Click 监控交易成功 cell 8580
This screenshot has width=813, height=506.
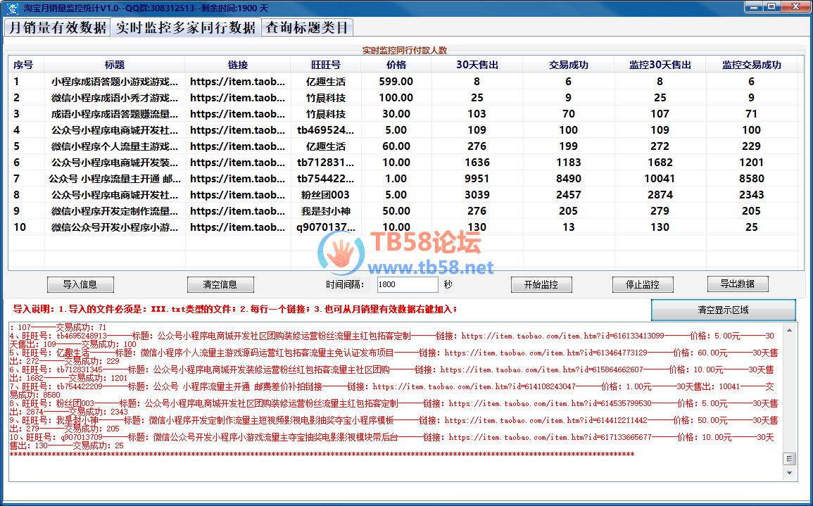751,178
